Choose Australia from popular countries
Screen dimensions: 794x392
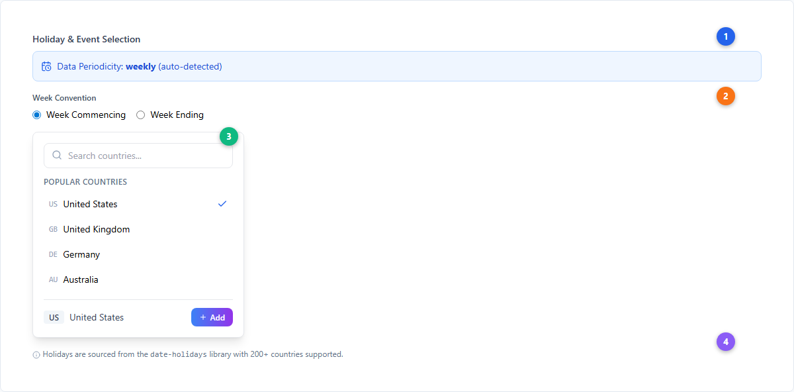pos(138,279)
